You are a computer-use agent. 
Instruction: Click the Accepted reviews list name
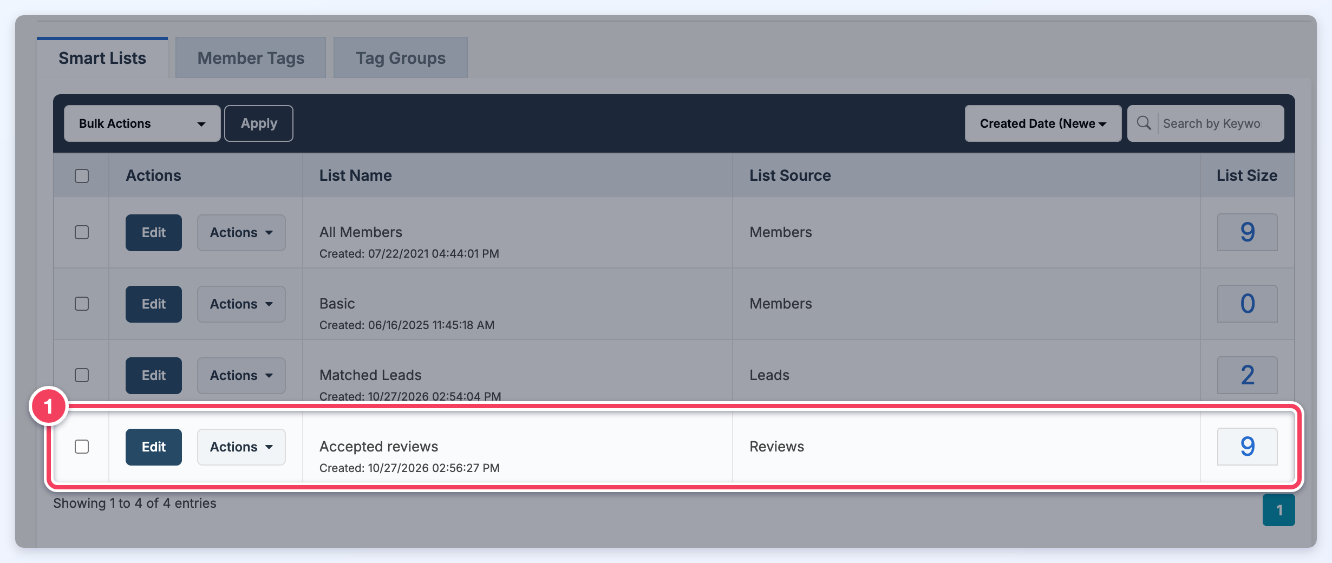point(378,447)
